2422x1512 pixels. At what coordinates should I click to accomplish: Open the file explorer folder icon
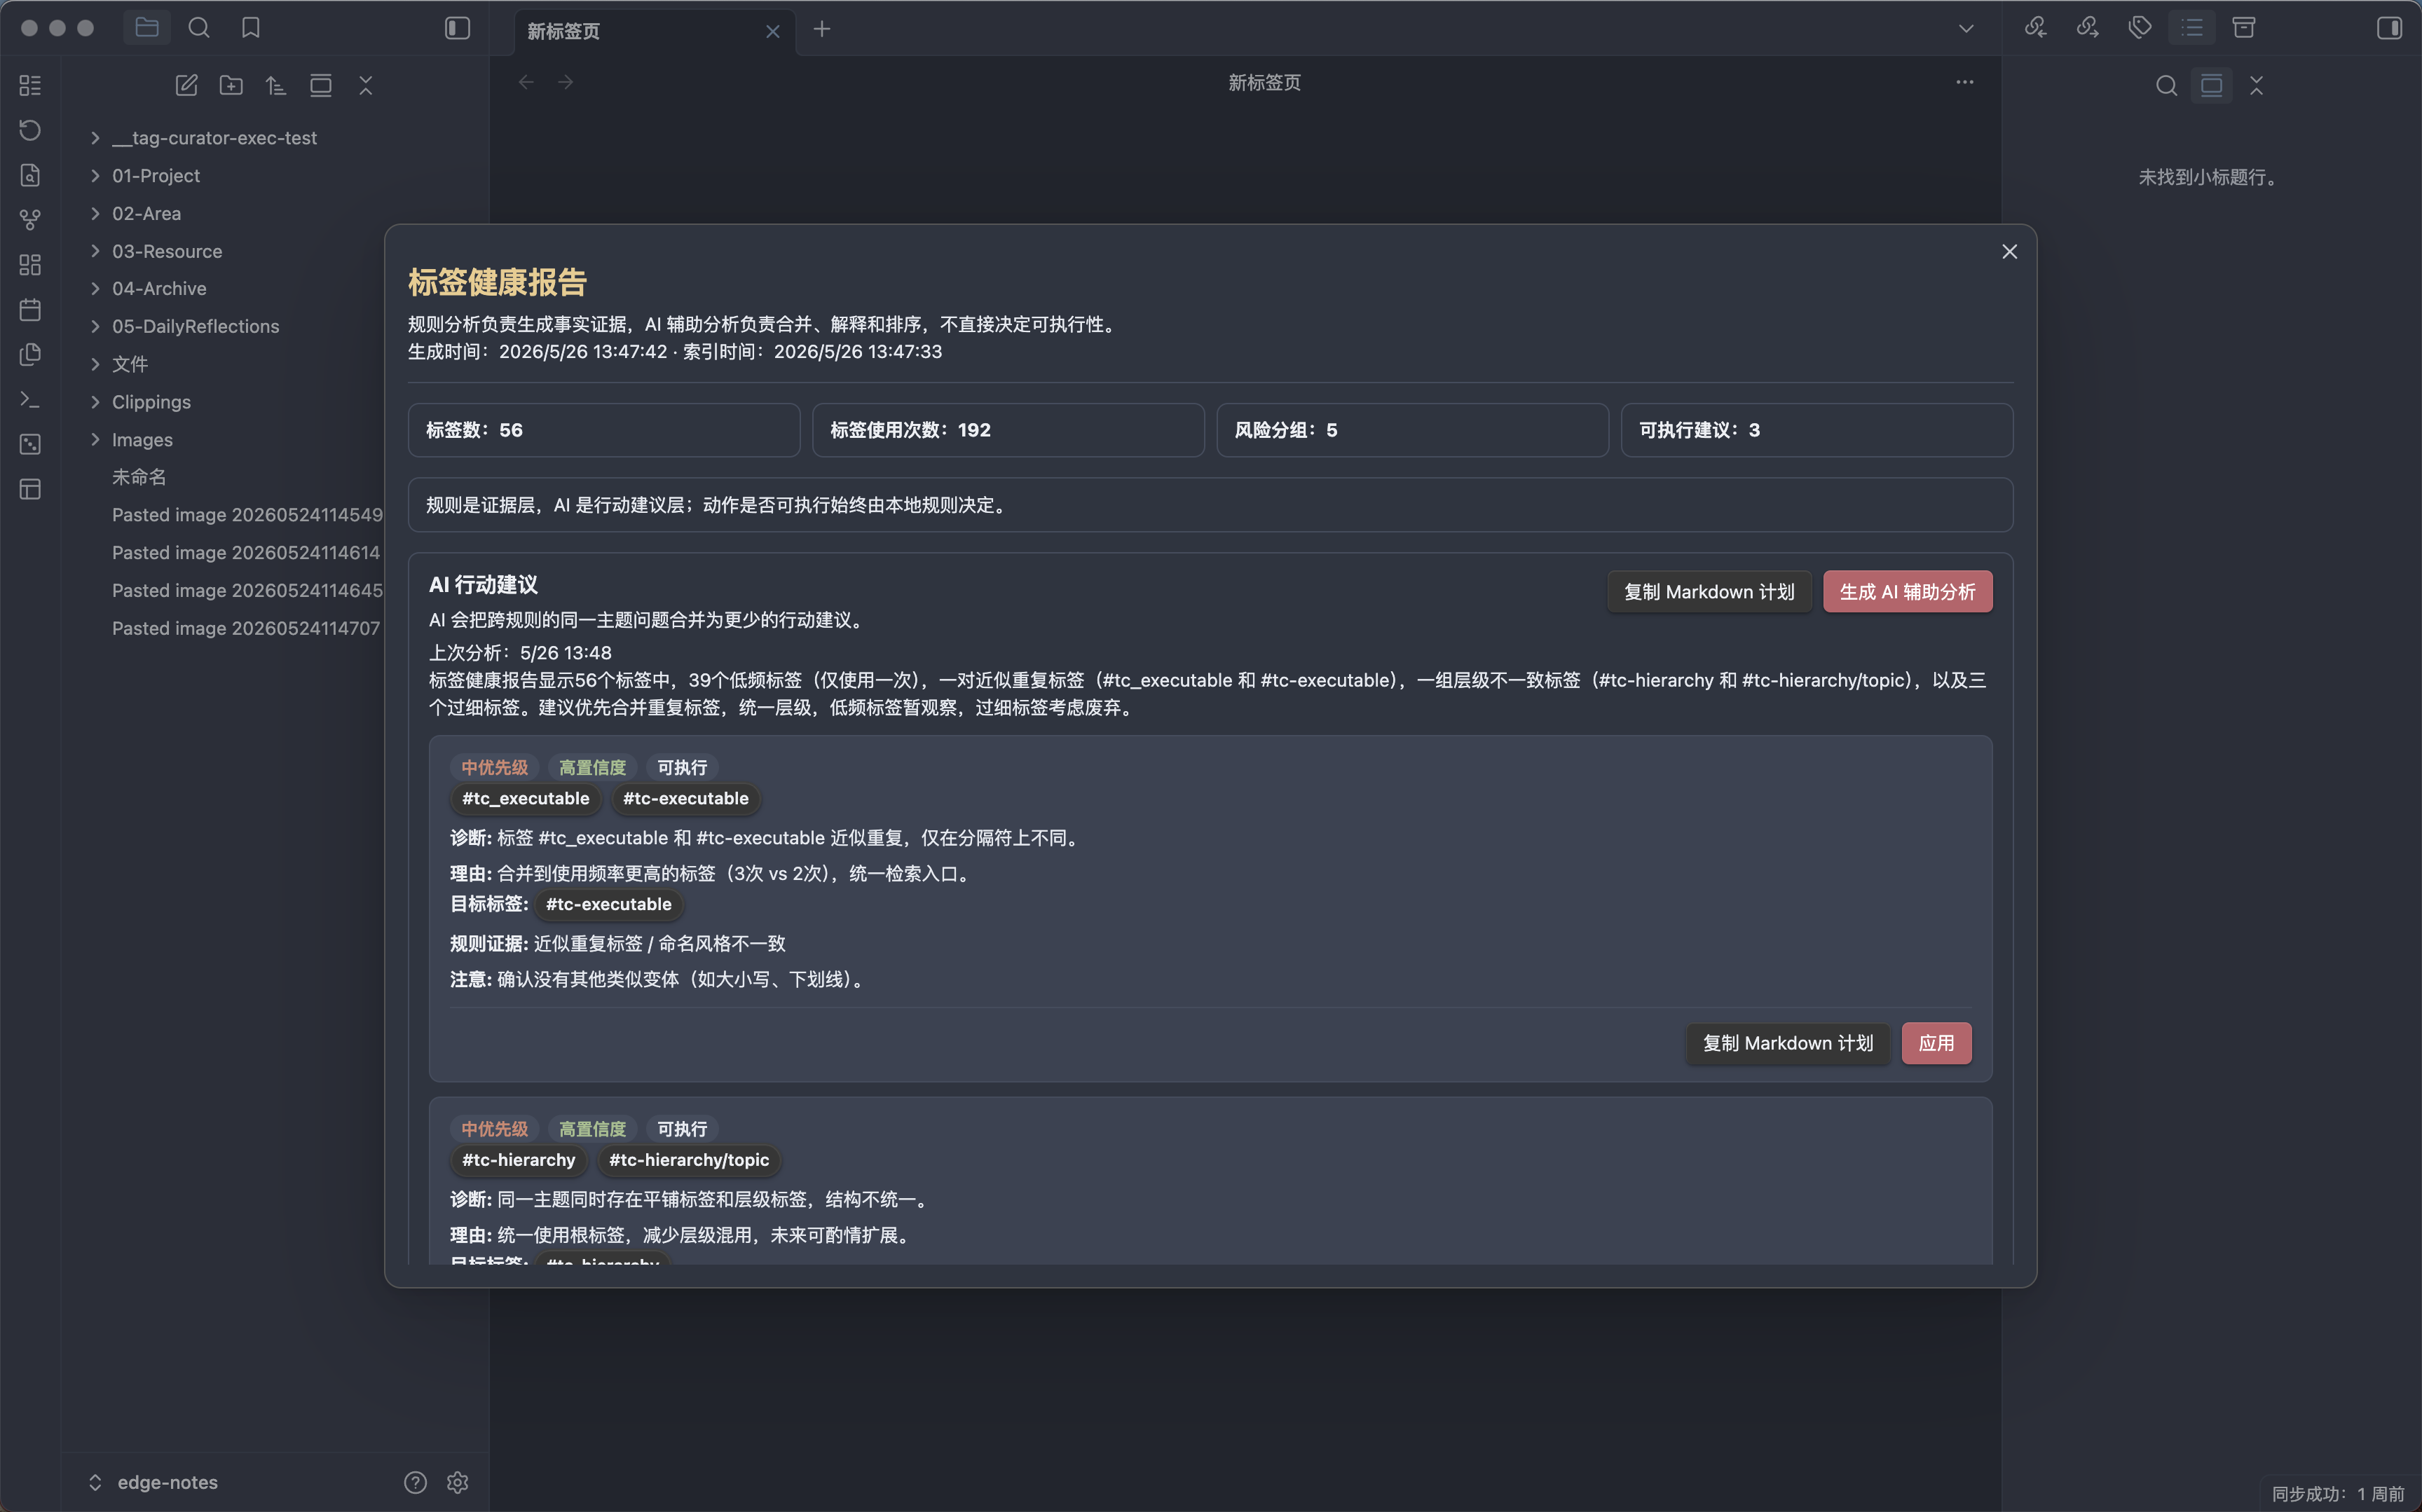tap(147, 28)
